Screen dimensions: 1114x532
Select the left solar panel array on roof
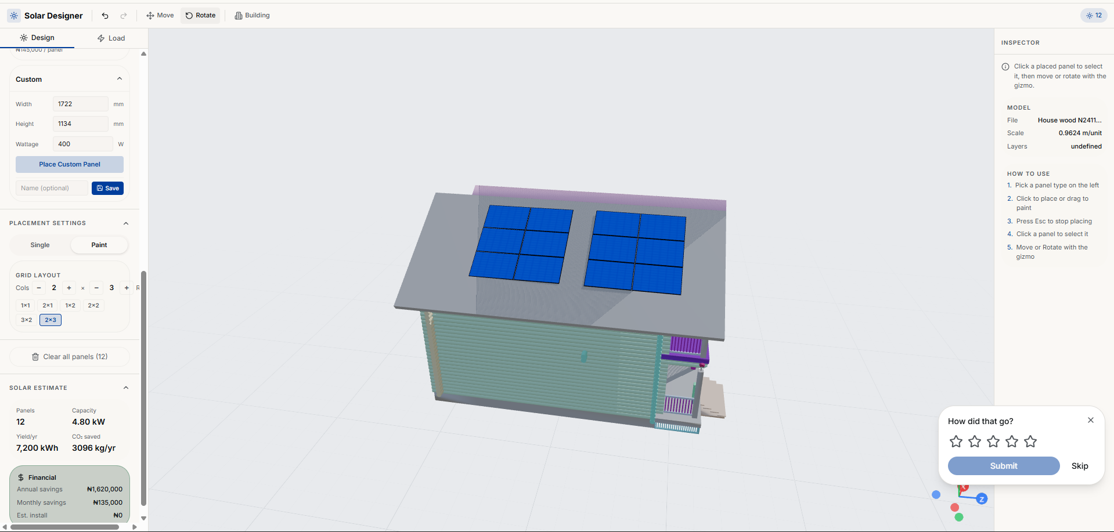[521, 244]
